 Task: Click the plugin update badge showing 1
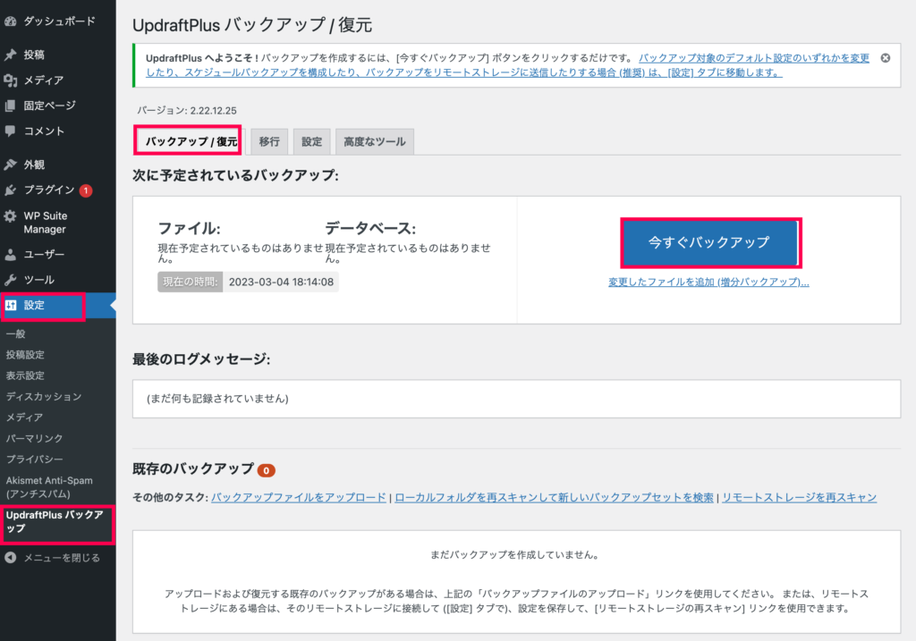point(86,190)
